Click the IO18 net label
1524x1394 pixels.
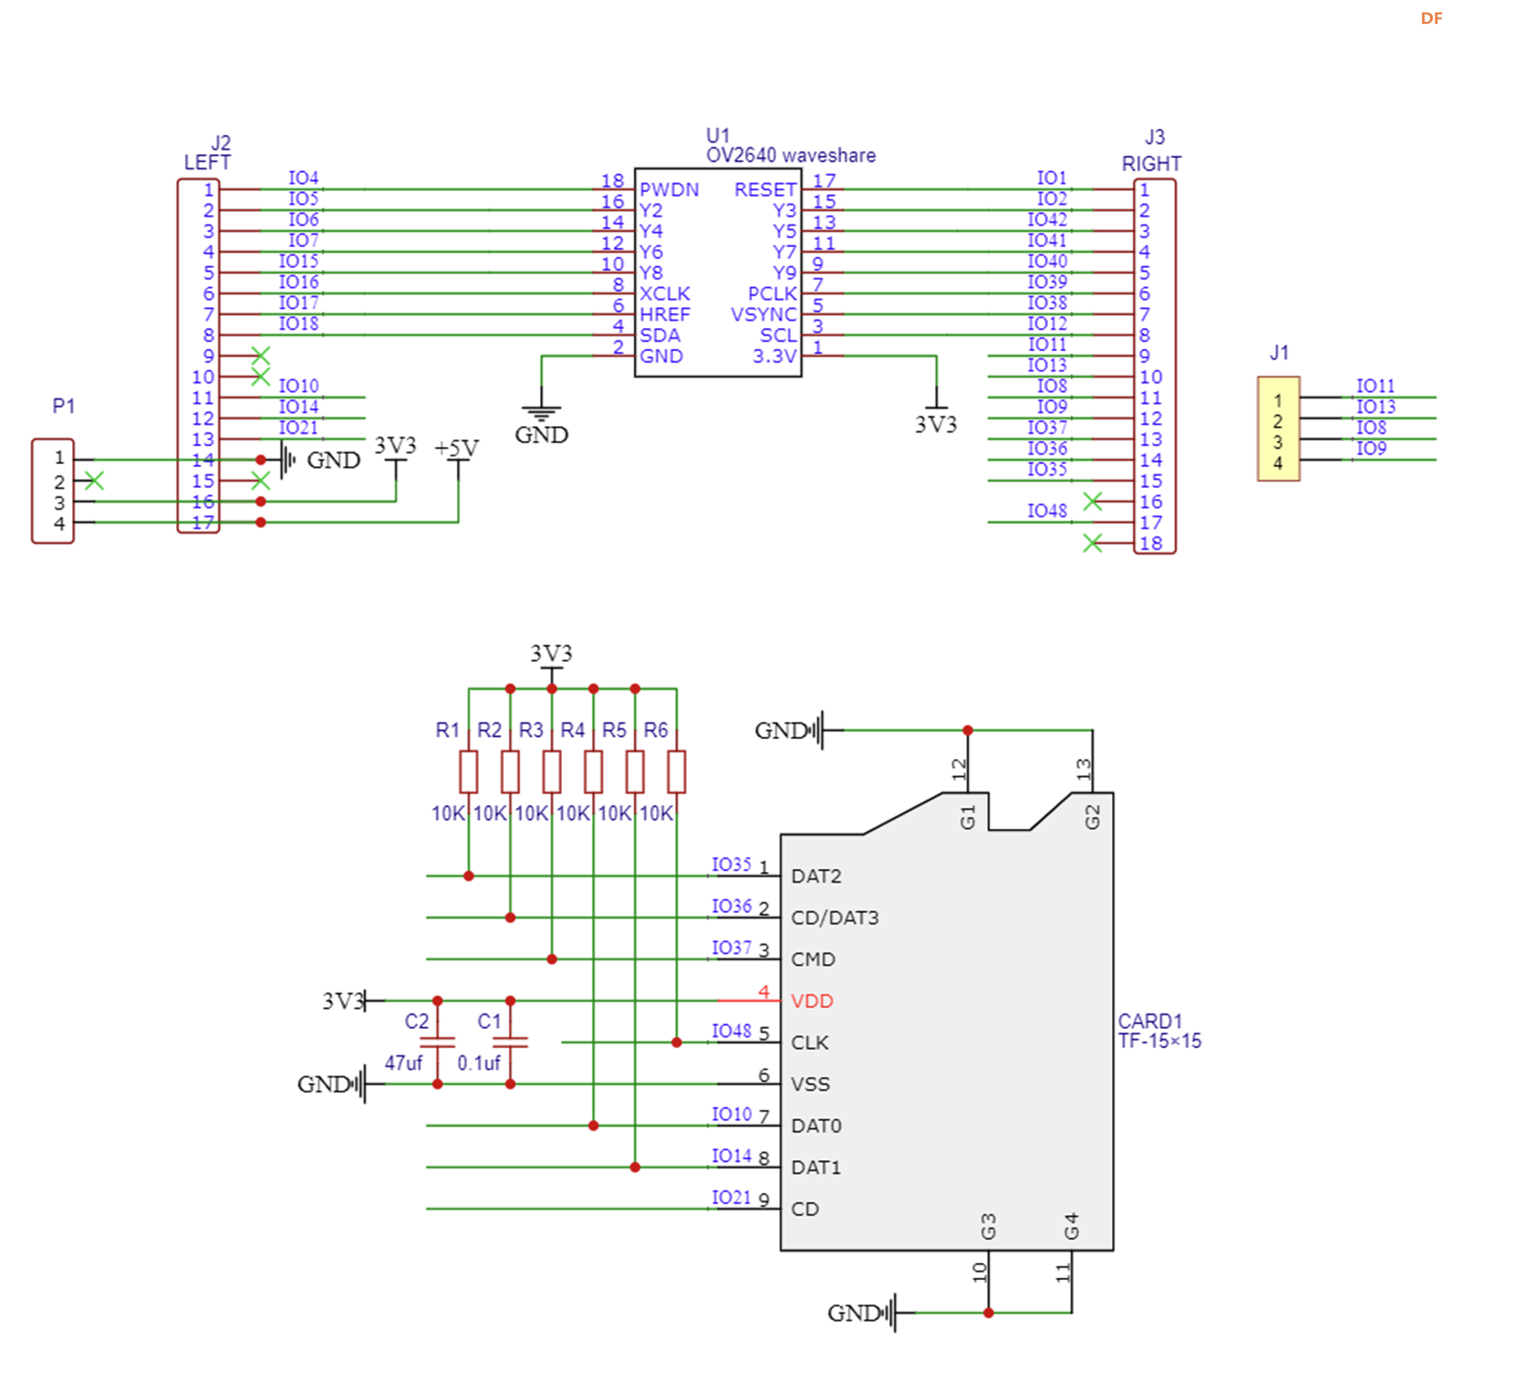[x=299, y=323]
